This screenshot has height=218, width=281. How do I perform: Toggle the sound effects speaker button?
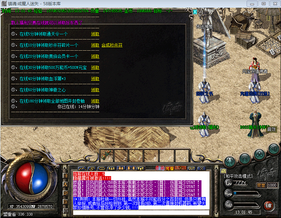(x=274, y=149)
